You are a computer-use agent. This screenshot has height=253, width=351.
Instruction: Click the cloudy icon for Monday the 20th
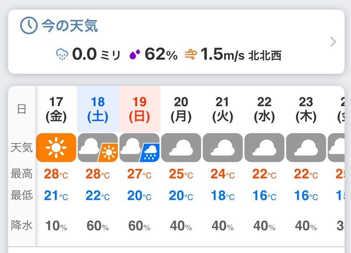pyautogui.click(x=181, y=147)
